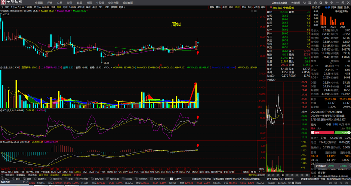
Task: Open 沪深市场 shortcut
Action: click(x=82, y=179)
